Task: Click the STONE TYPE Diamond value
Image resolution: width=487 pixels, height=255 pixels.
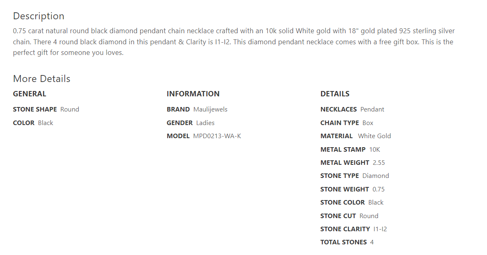Action: click(375, 176)
